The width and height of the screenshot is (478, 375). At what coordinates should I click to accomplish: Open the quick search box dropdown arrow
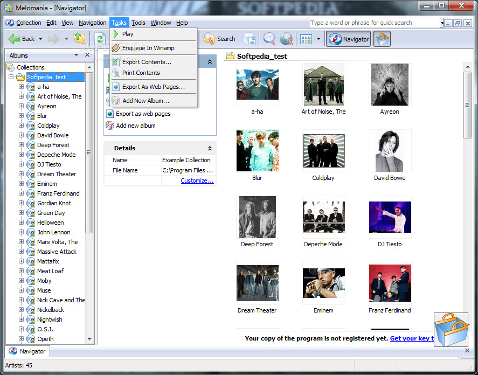pos(441,23)
